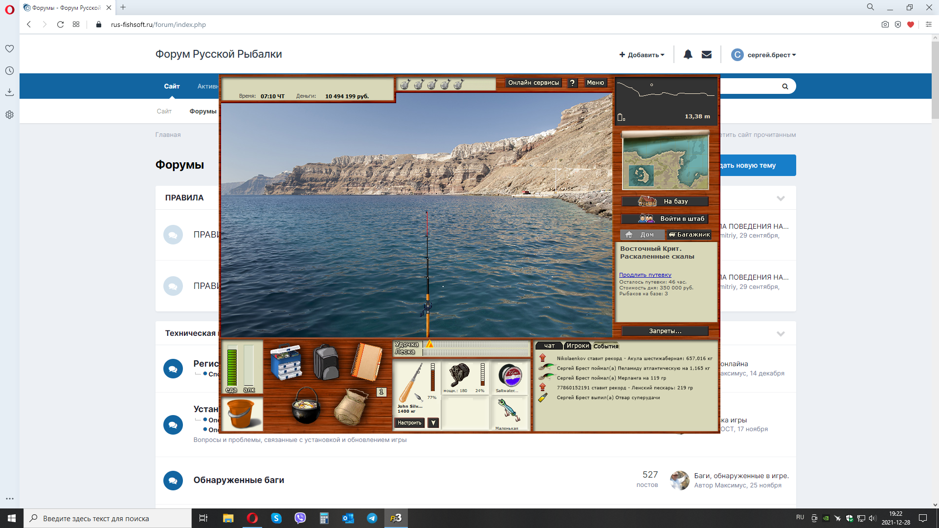Screen dimensions: 939x528
Task: Switch to the Багажник tab
Action: pos(689,235)
